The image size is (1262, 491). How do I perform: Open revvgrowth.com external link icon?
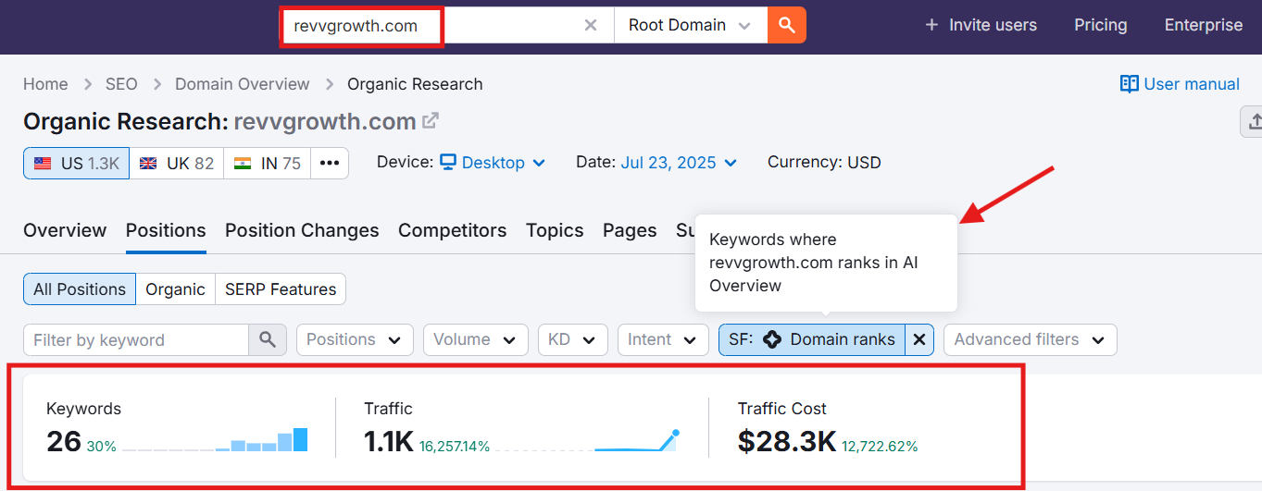coord(431,121)
